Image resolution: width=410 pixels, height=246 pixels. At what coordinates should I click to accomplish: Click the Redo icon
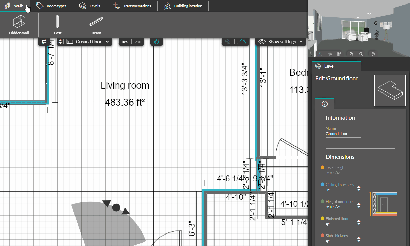(x=138, y=41)
